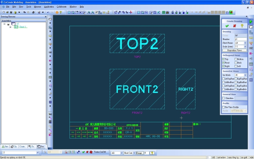
Task: Click red X icon in bottom toolbar
Action: (87, 152)
